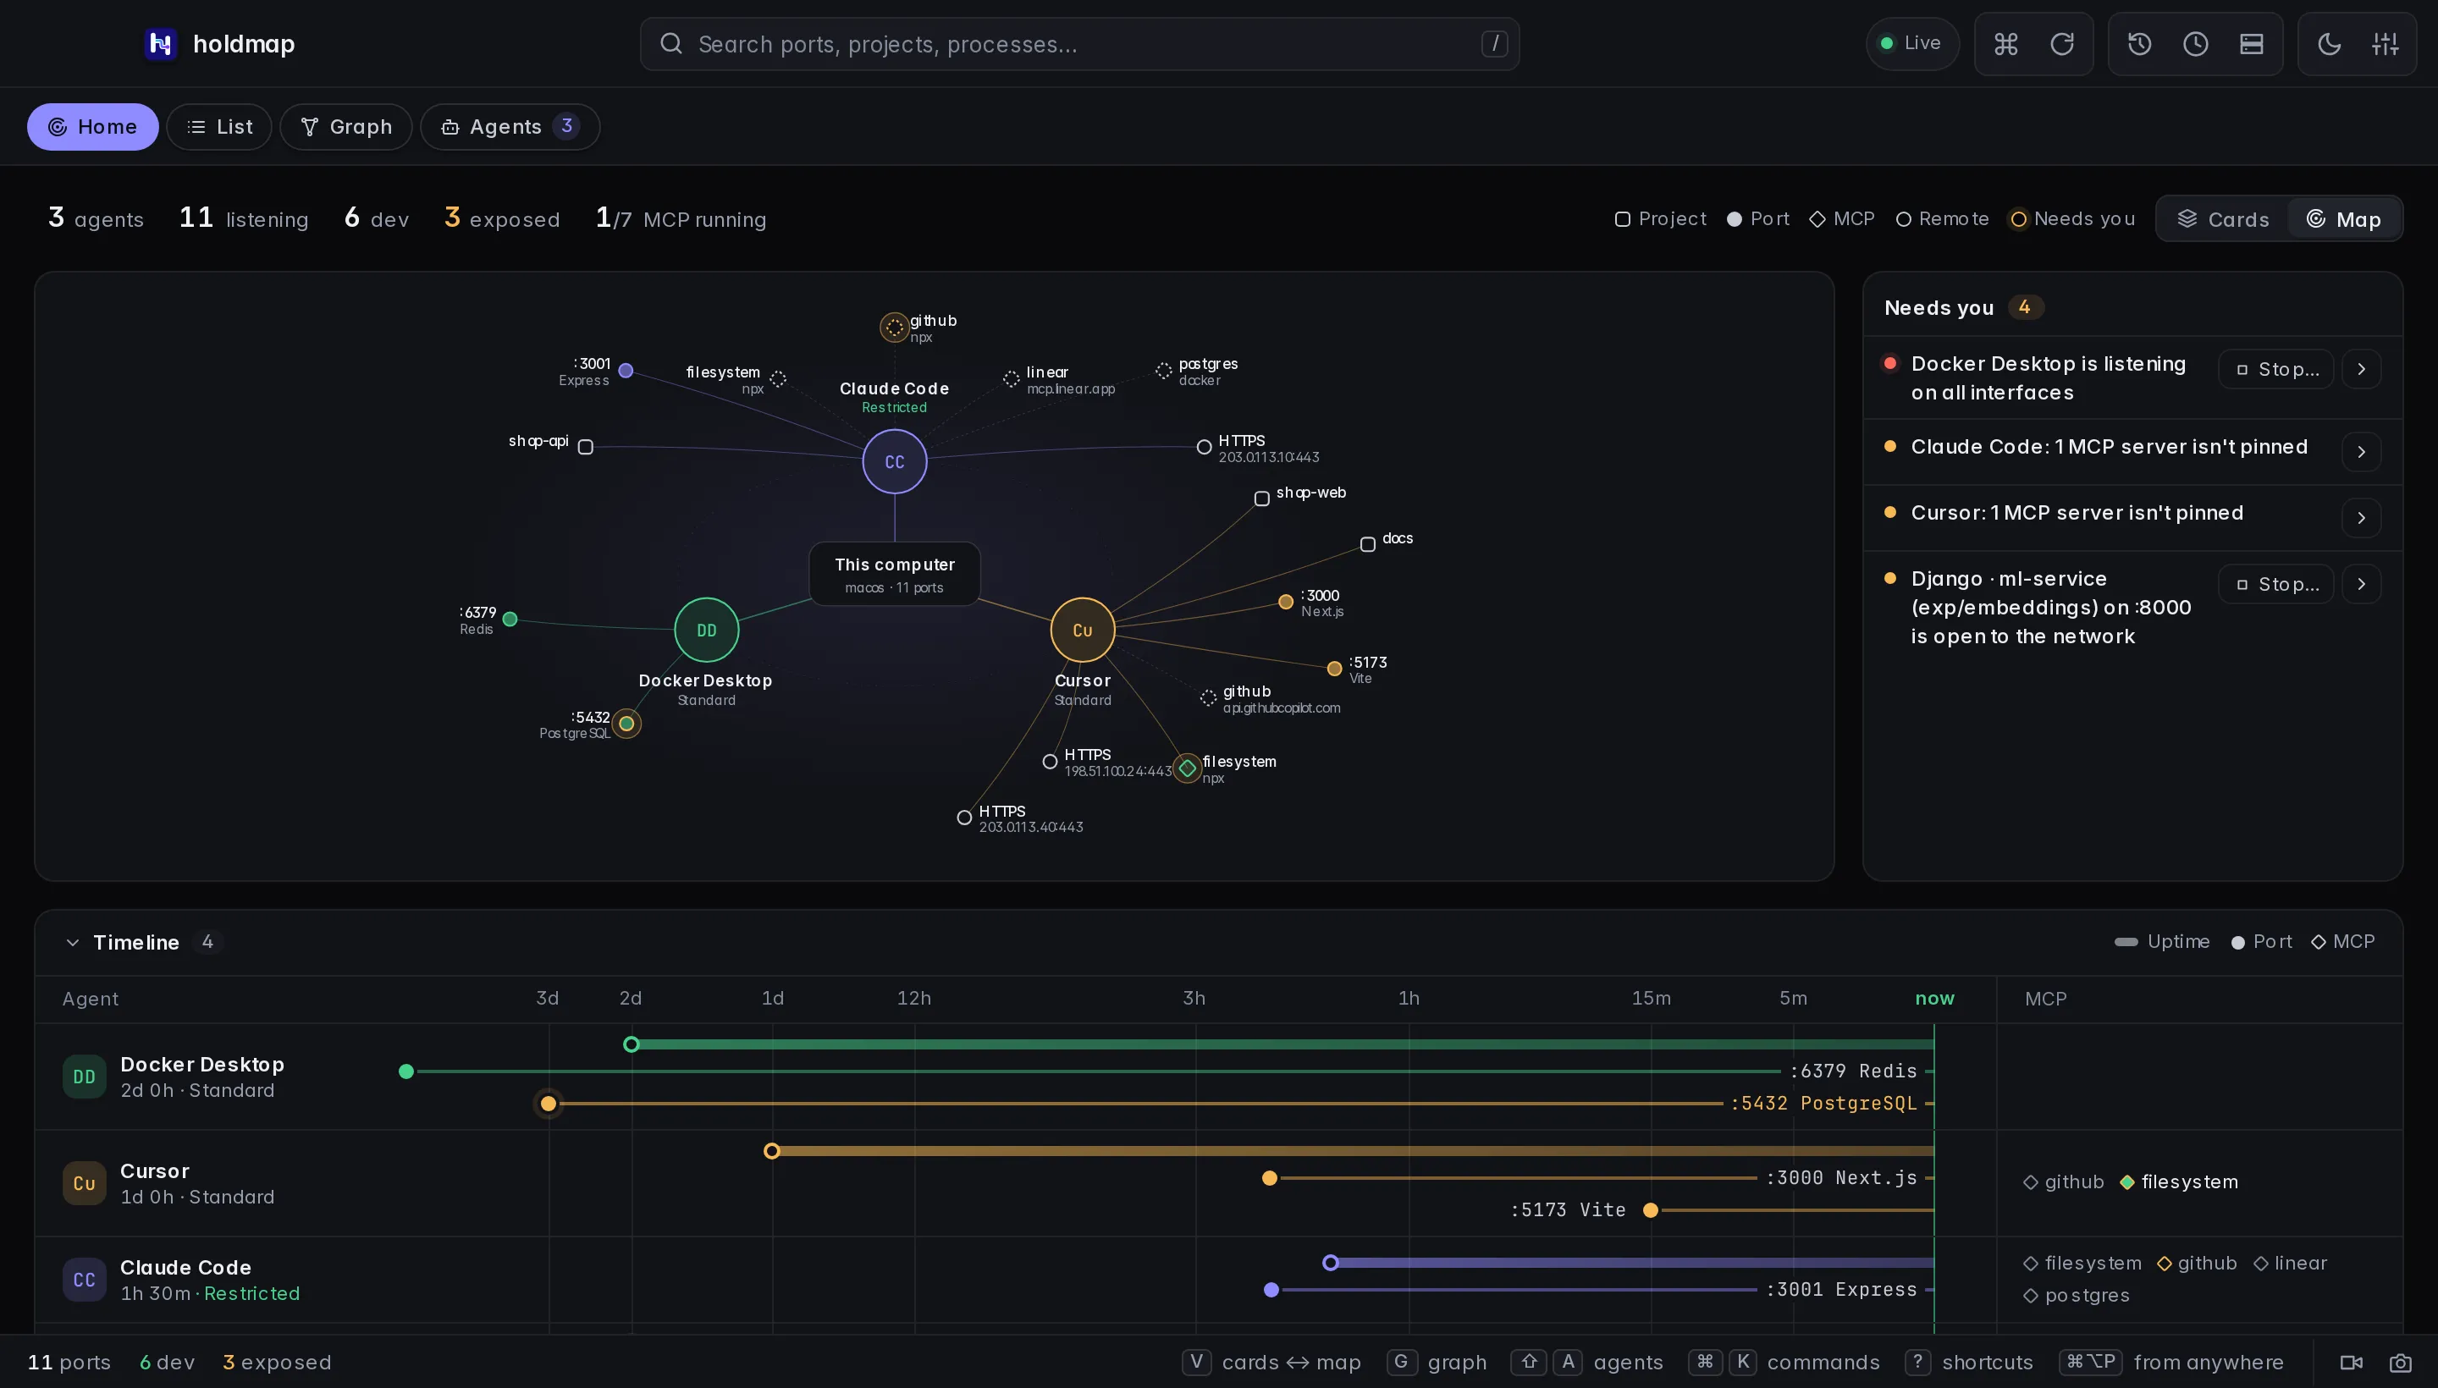The image size is (2438, 1388).
Task: Focus the search ports, projects, processes field
Action: 1079,44
